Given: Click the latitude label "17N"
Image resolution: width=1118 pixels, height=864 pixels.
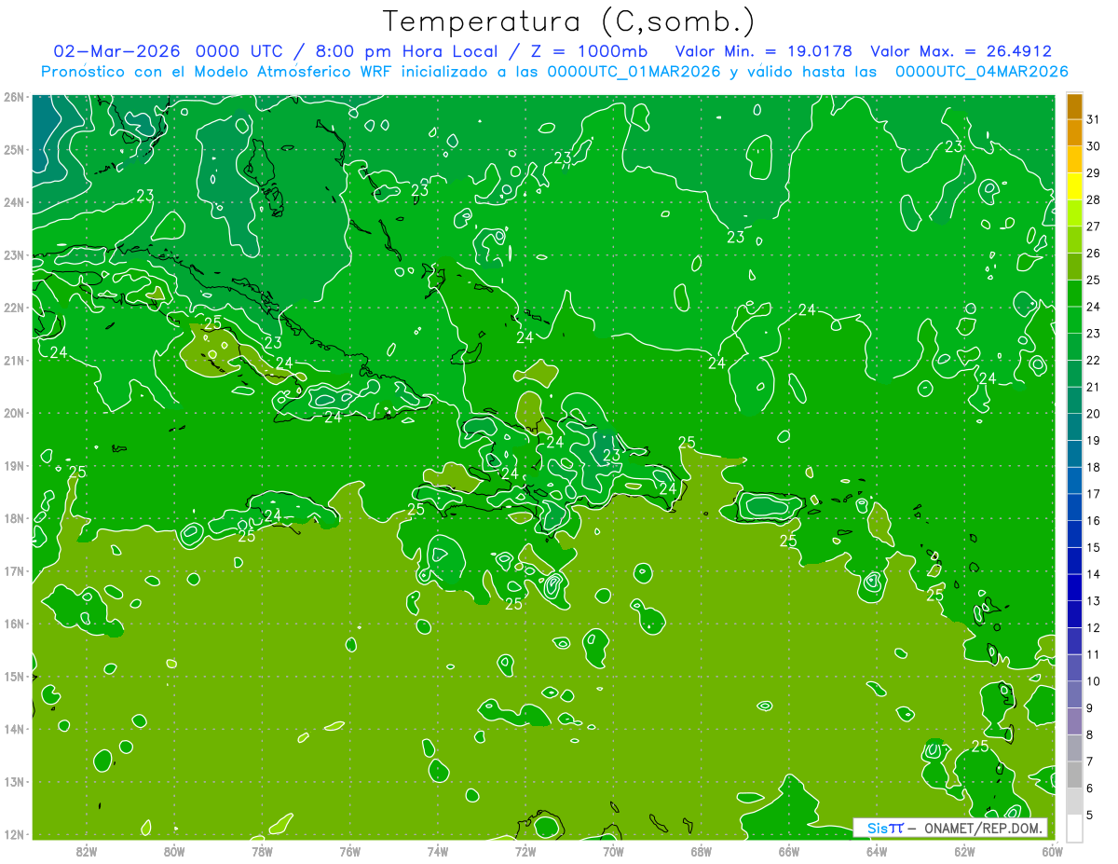Looking at the screenshot, I should (x=13, y=571).
